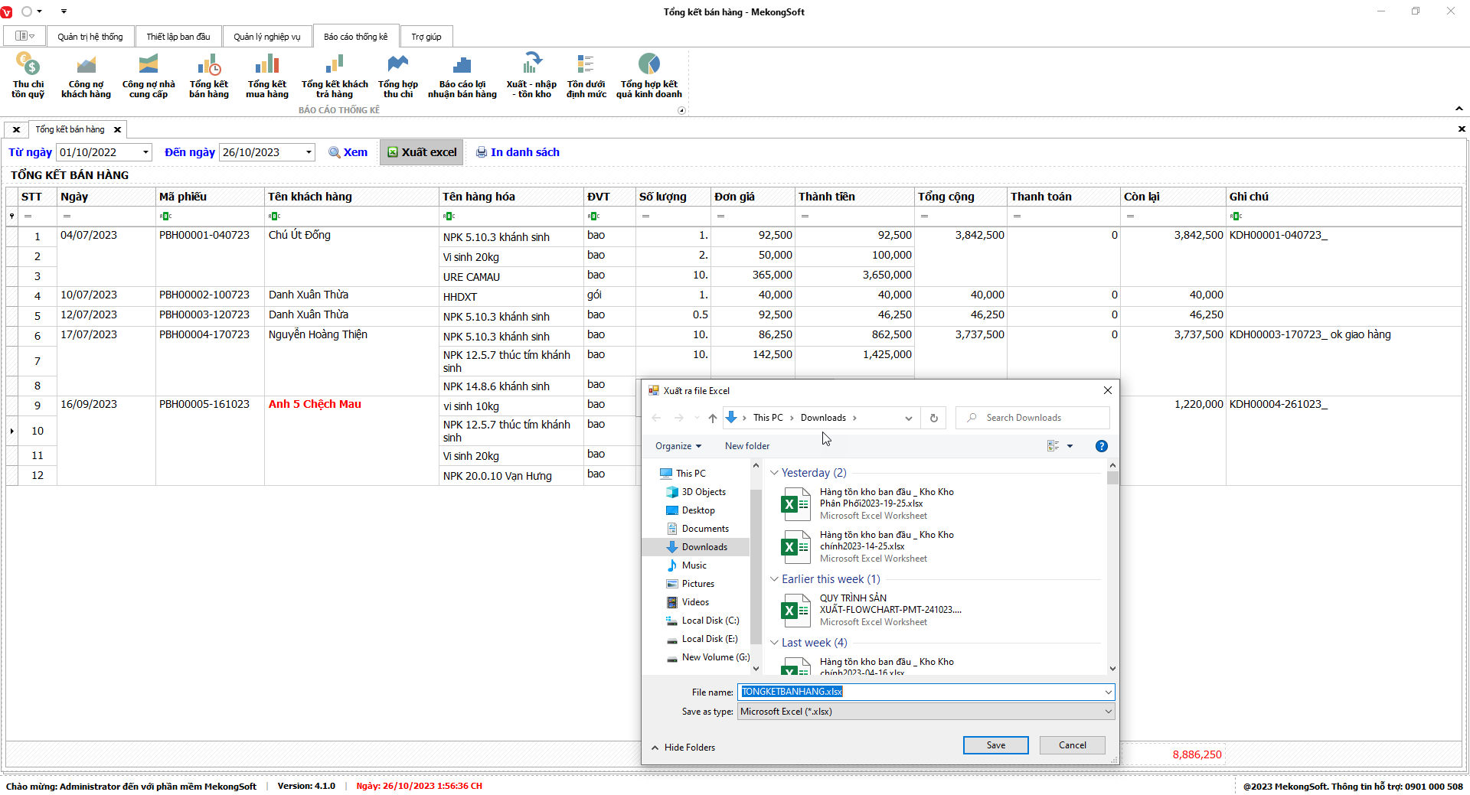This screenshot has height=795, width=1470.
Task: Click the Save button
Action: tap(995, 745)
